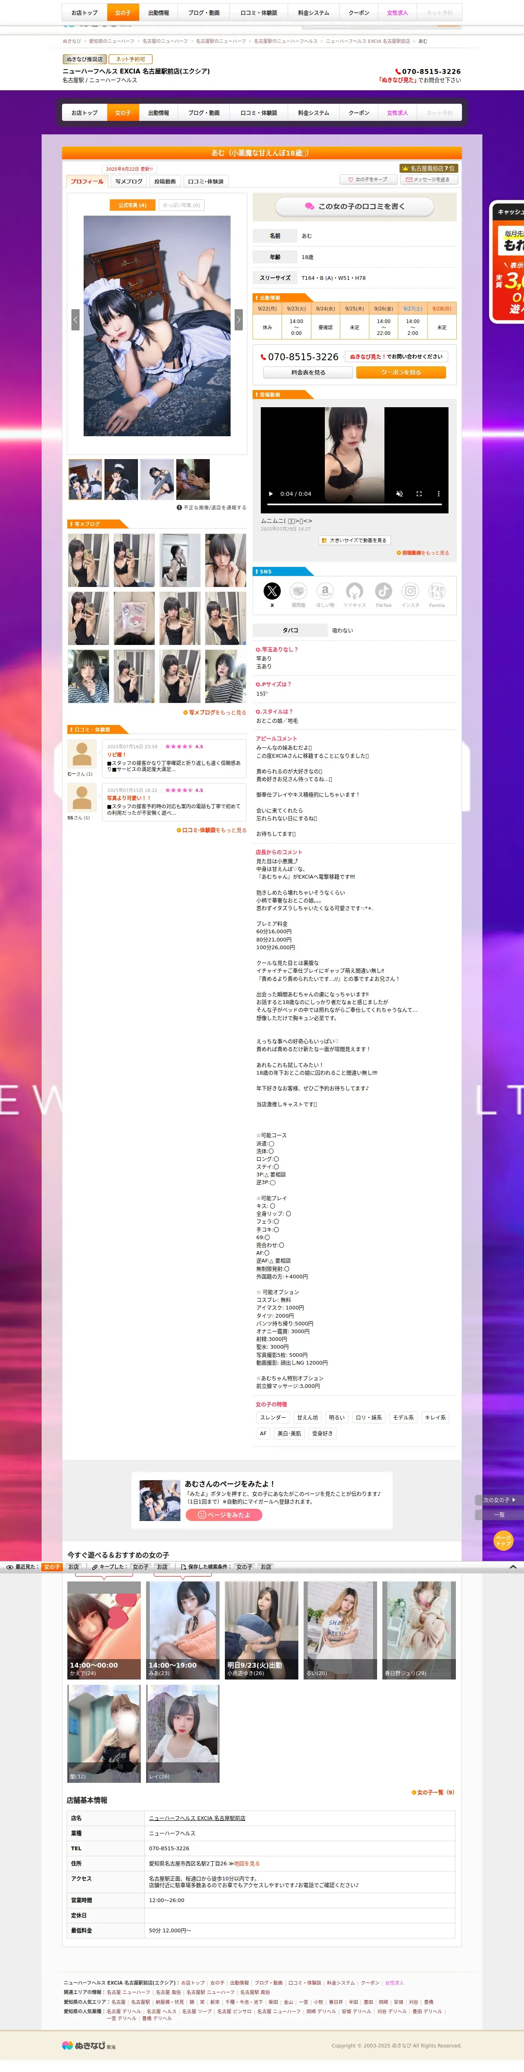Open クーポン in purple navigation bar
Viewport: 524px width, 2072px height.
pos(358,114)
